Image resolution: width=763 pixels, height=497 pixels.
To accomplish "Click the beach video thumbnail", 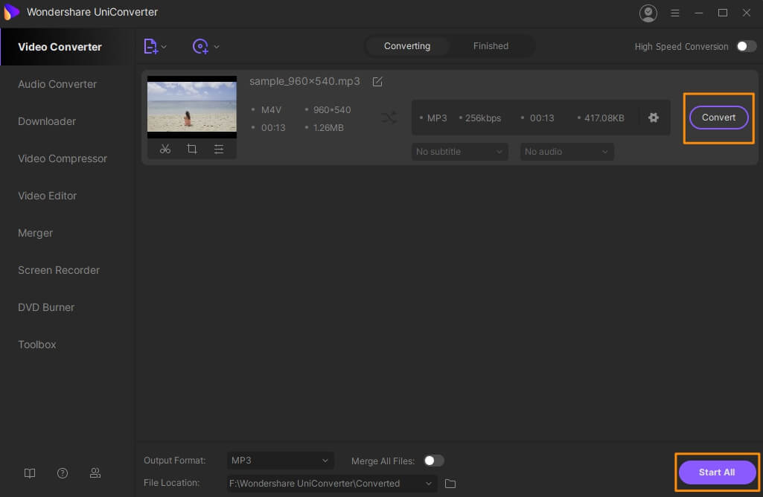I will coord(192,106).
